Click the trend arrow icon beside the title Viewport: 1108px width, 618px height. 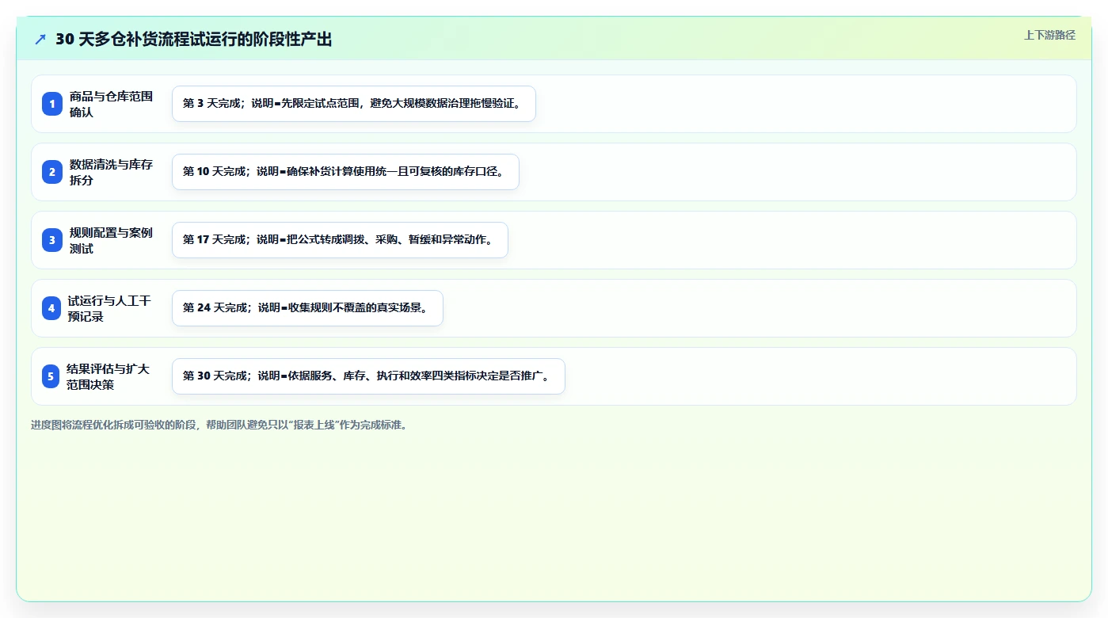click(40, 39)
